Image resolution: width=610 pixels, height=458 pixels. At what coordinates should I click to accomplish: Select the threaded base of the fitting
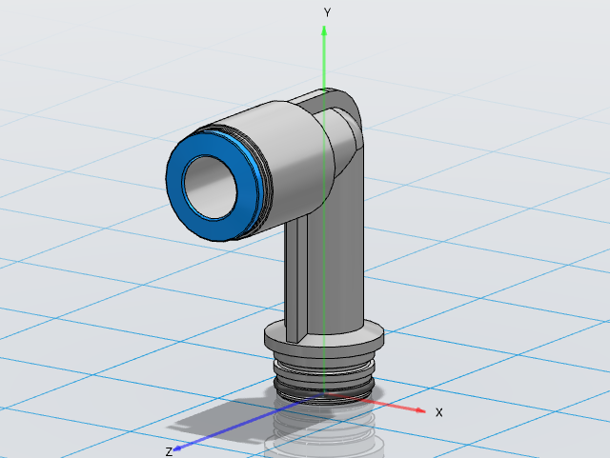tap(324, 379)
